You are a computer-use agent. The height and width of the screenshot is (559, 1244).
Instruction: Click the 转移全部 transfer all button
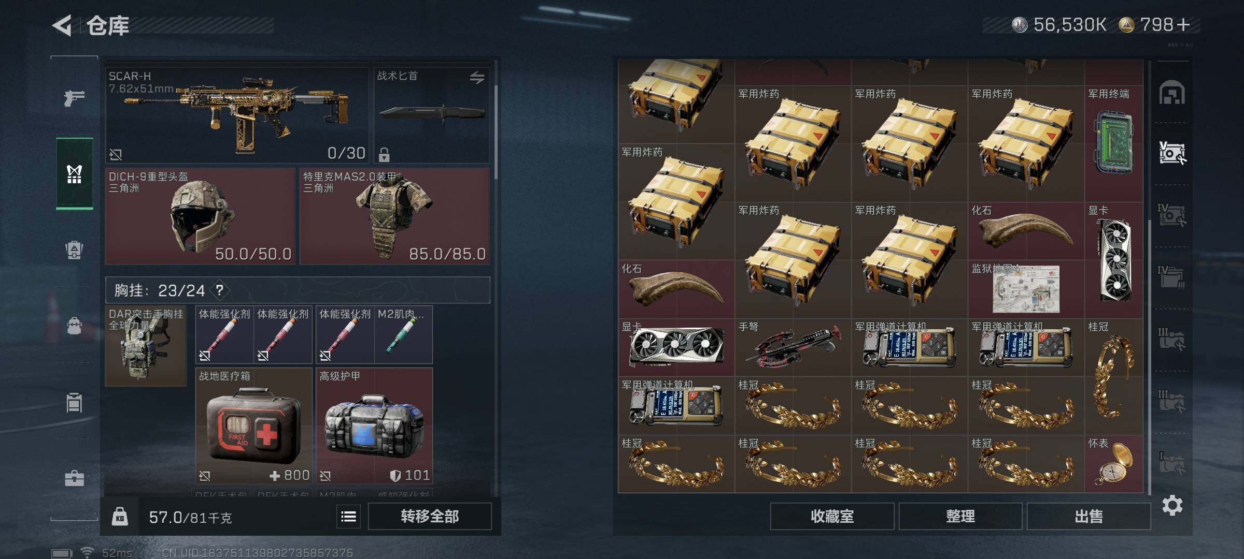[430, 517]
